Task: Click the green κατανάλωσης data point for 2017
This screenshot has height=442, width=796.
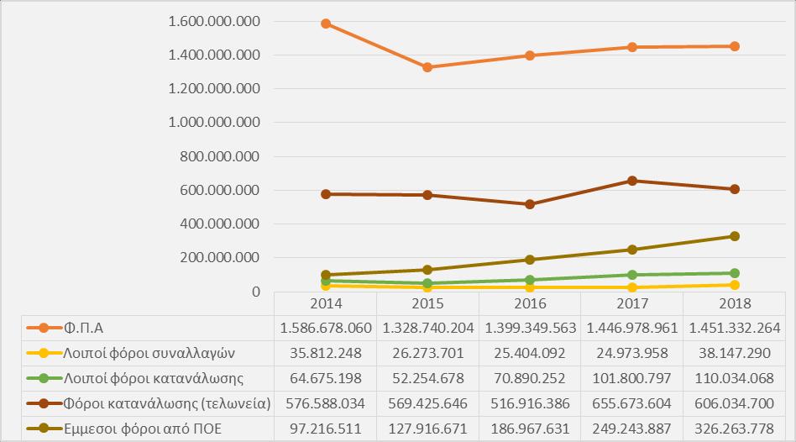Action: click(x=632, y=275)
